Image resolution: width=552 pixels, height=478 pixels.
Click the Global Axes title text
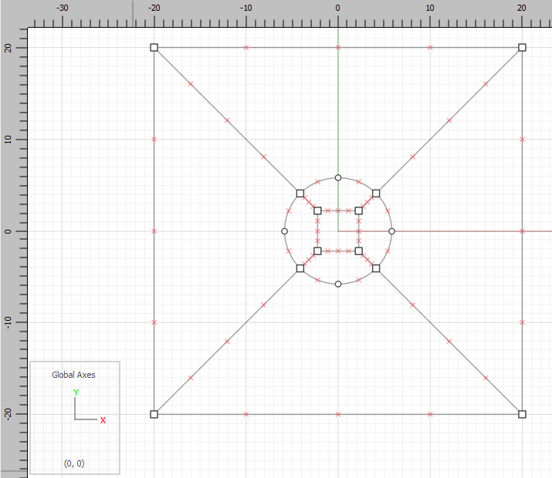pyautogui.click(x=74, y=375)
